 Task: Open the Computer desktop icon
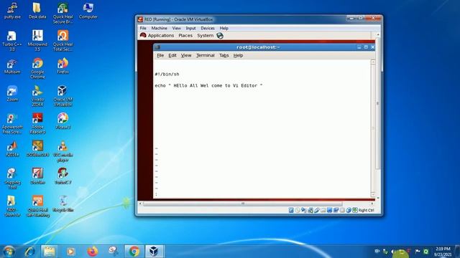pyautogui.click(x=88, y=11)
